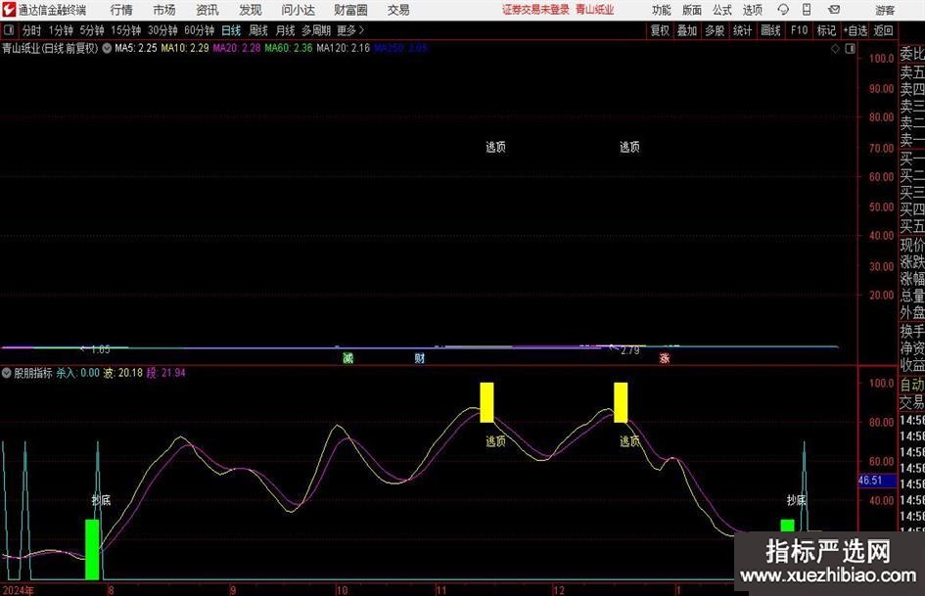The height and width of the screenshot is (596, 925).
Task: Click the 证券交易未登录 login link
Action: click(x=535, y=10)
